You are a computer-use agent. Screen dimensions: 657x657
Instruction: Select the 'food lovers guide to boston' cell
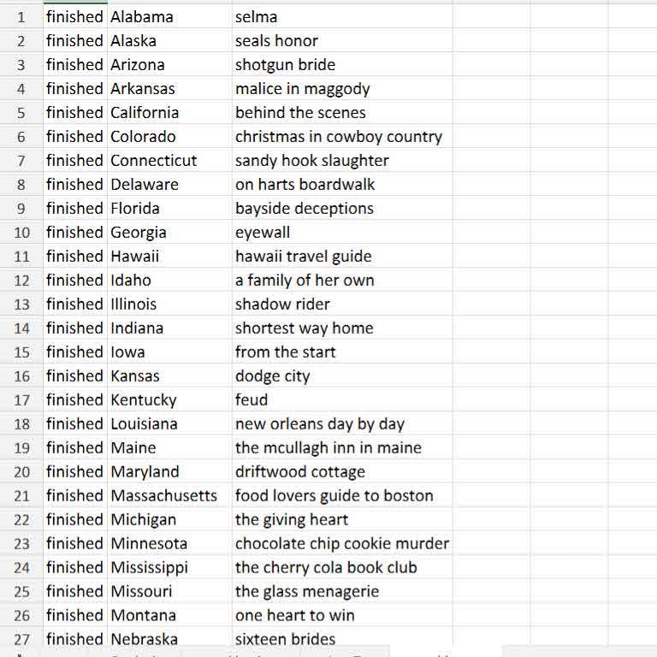[334, 495]
